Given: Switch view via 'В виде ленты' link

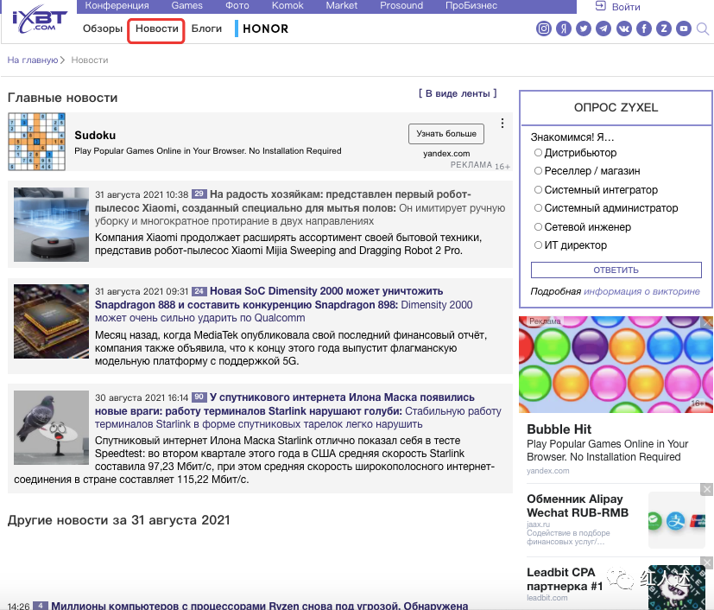Looking at the screenshot, I should [x=458, y=93].
